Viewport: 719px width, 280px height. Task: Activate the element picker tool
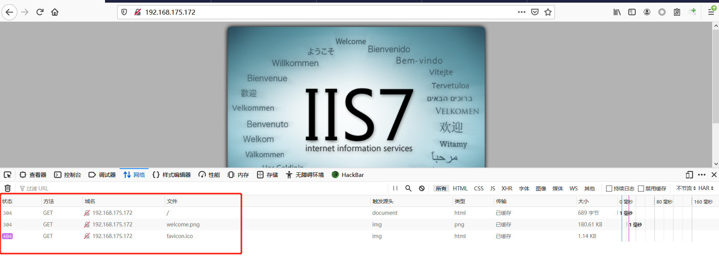click(8, 175)
